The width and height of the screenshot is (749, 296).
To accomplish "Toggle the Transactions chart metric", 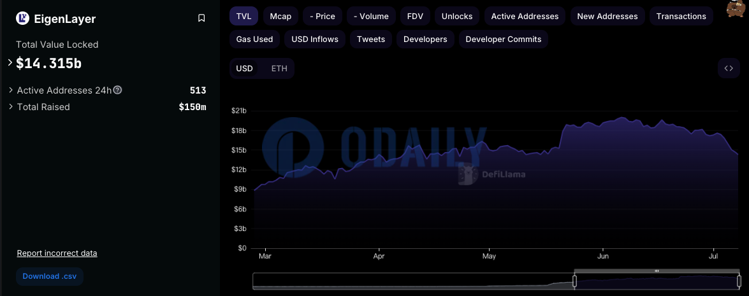I will tap(681, 16).
